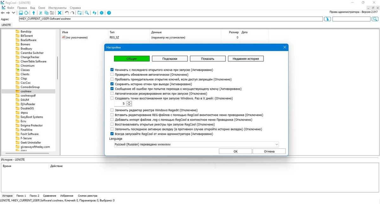Click the undo arrow toolbar icon
Screen dimensions: 380x204
pyautogui.click(x=66, y=13)
